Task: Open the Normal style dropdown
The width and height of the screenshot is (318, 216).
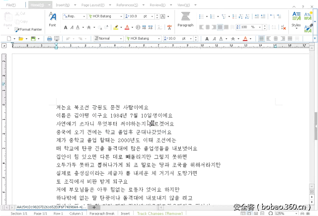Action: pyautogui.click(x=121, y=39)
